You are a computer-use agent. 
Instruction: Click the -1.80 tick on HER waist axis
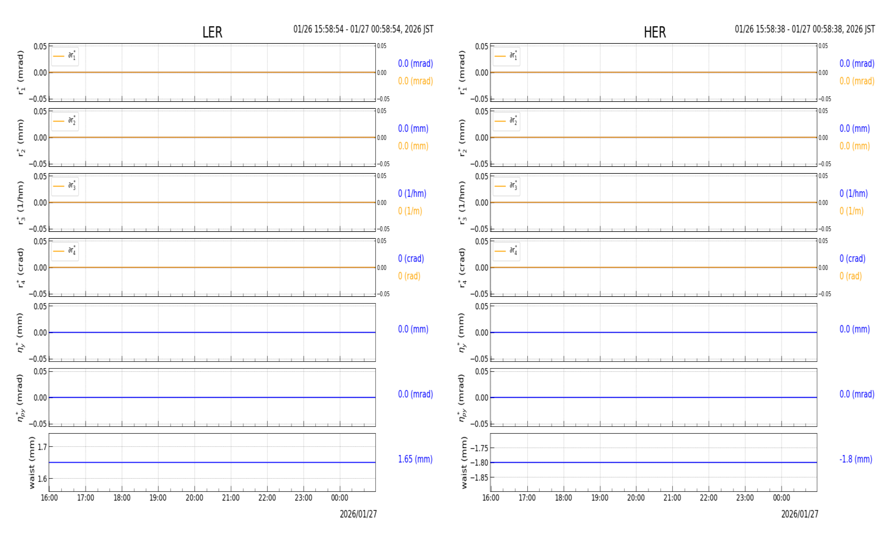(x=479, y=462)
